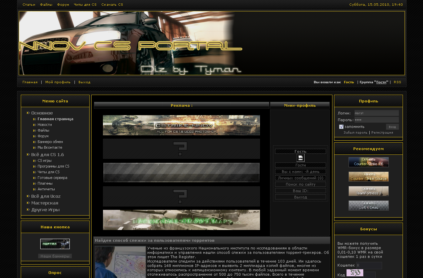423x278 pixels.
Task: Open «Файлы» in the site menu
Action: pos(43,131)
